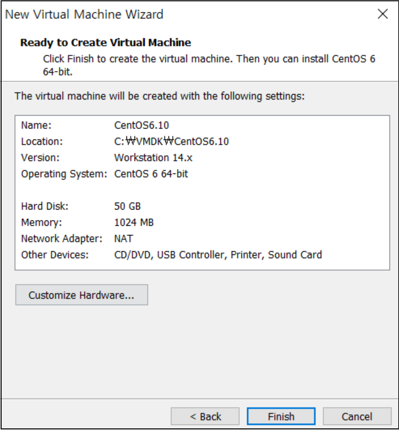Cancel the New Virtual Machine Wizard
The height and width of the screenshot is (430, 399).
[x=357, y=416]
